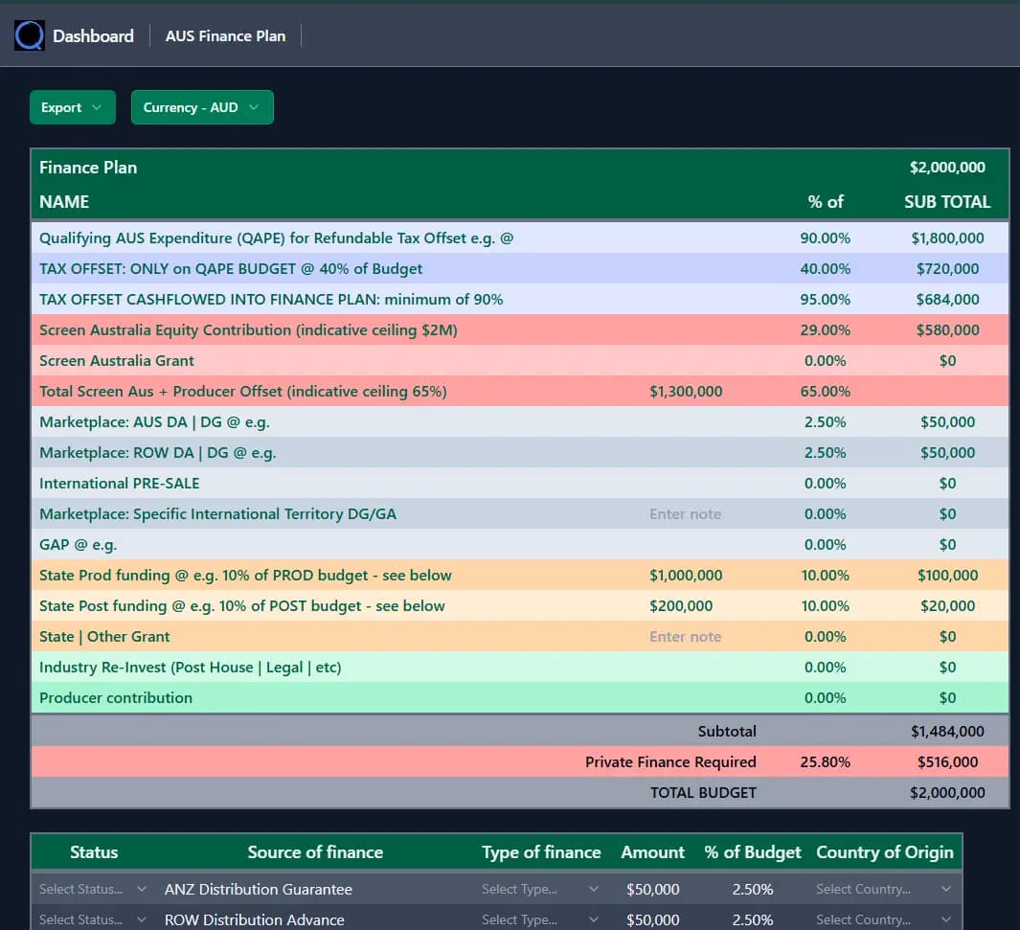Click the $1,484,000 Subtotal value

(947, 731)
